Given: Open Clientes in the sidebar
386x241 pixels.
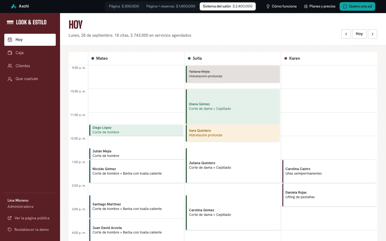Looking at the screenshot, I should (x=30, y=66).
